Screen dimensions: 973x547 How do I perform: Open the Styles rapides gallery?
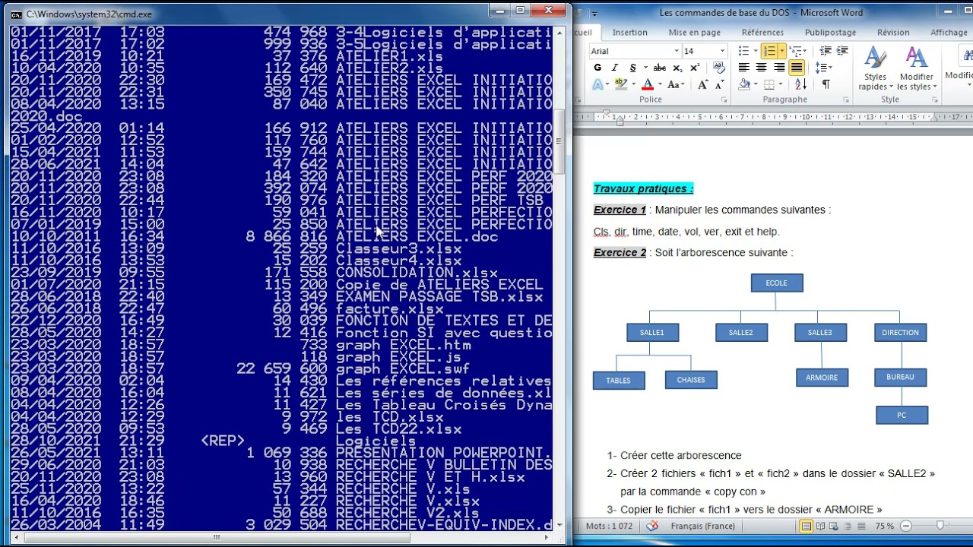875,68
